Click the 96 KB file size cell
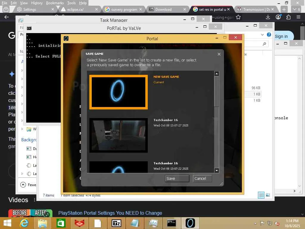 (256, 88)
